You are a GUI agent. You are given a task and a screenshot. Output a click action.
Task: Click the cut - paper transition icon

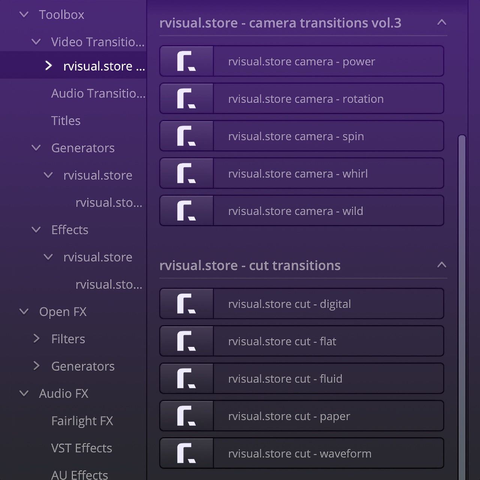(187, 416)
